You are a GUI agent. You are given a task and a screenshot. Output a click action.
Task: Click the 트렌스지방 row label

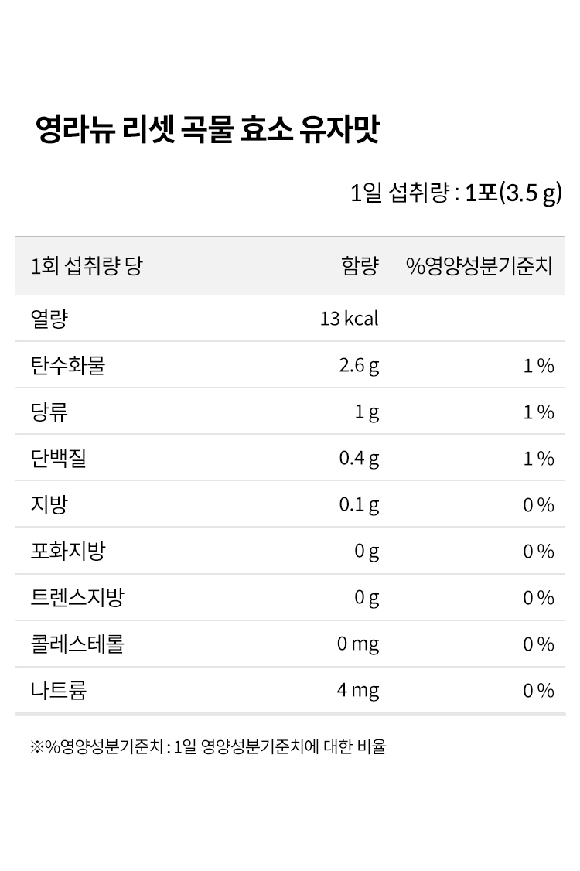tap(77, 597)
